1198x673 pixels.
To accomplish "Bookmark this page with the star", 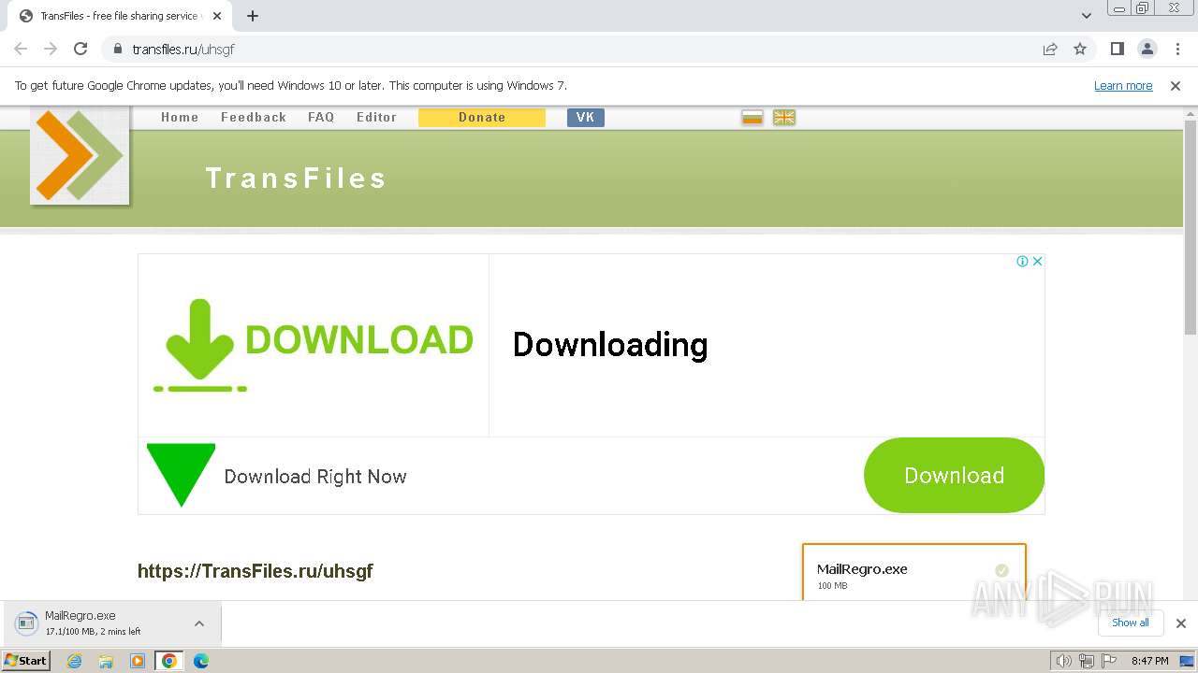I will tap(1080, 49).
